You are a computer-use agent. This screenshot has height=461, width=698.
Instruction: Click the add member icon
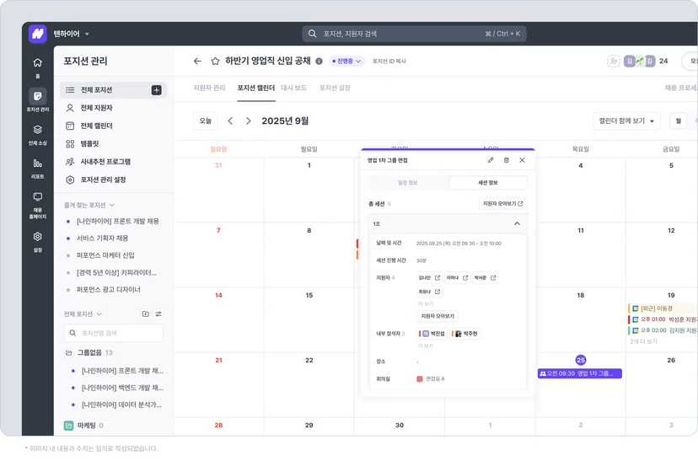point(614,61)
